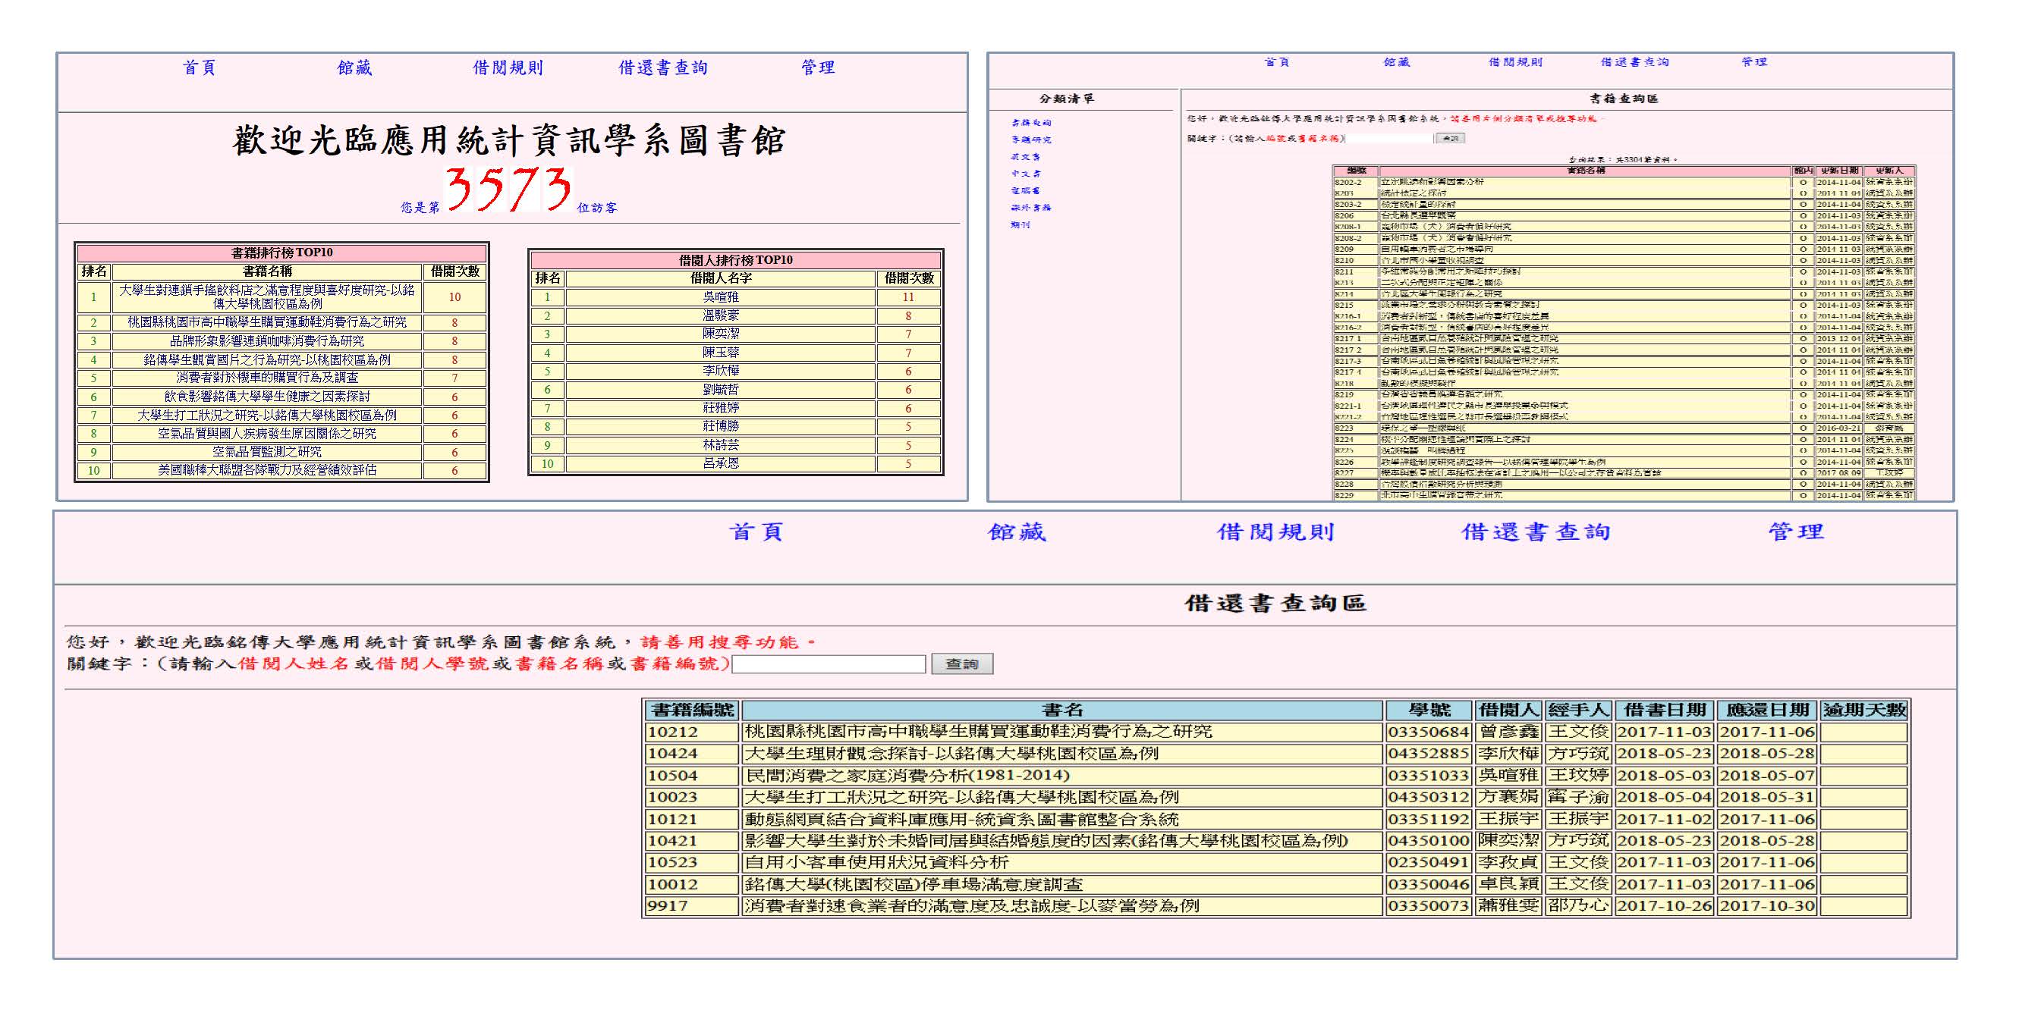Image resolution: width=2041 pixels, height=1010 pixels.
Task: Select 期刊 in the 分類清單 sidebar
Action: pyautogui.click(x=1020, y=224)
